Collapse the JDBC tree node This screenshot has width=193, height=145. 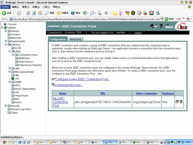click(9, 51)
